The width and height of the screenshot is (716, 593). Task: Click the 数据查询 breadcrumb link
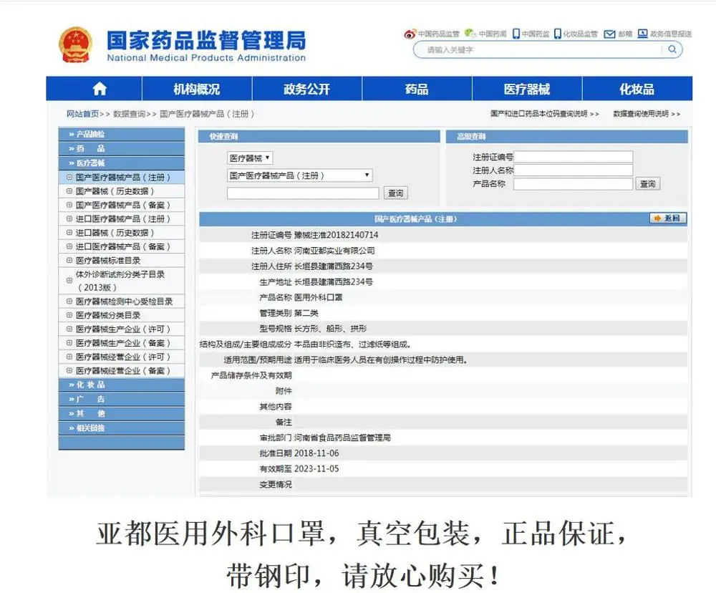point(129,114)
